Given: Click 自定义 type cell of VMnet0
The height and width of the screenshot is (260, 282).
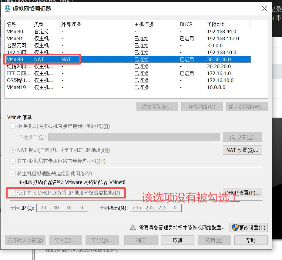Looking at the screenshot, I should (x=41, y=32).
